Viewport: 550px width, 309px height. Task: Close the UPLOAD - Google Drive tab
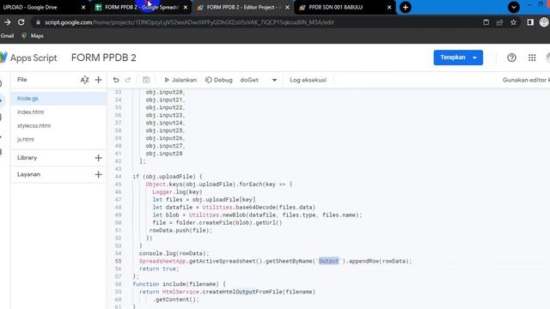click(x=83, y=8)
